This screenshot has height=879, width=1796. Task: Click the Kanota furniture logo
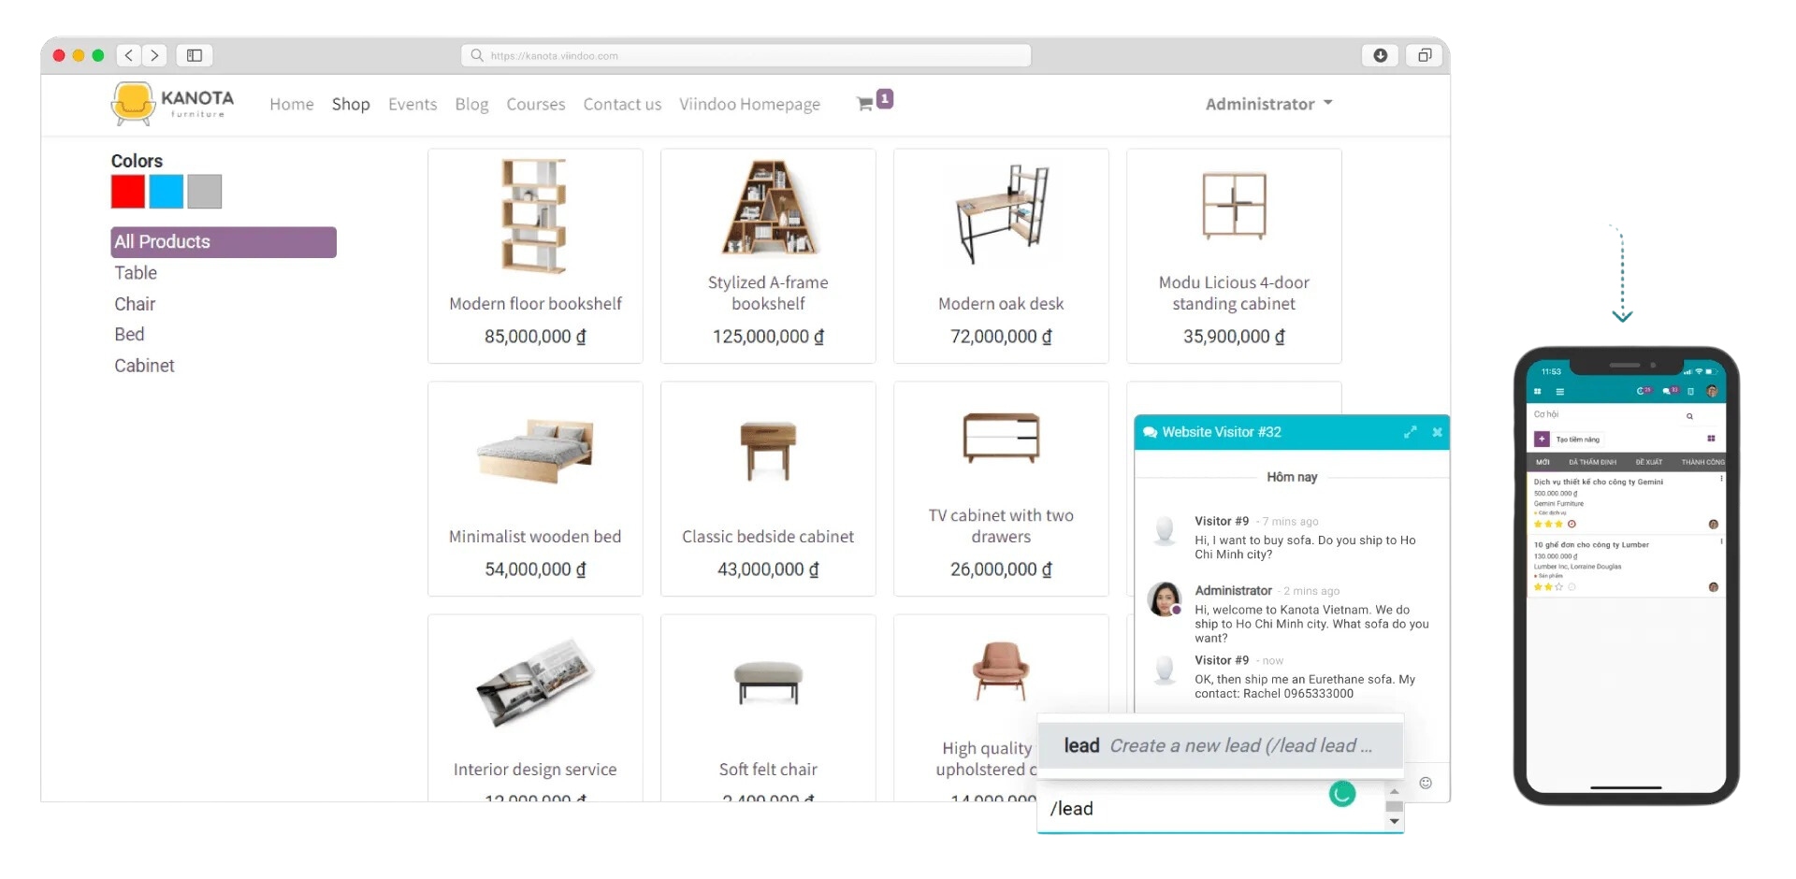coord(173,103)
